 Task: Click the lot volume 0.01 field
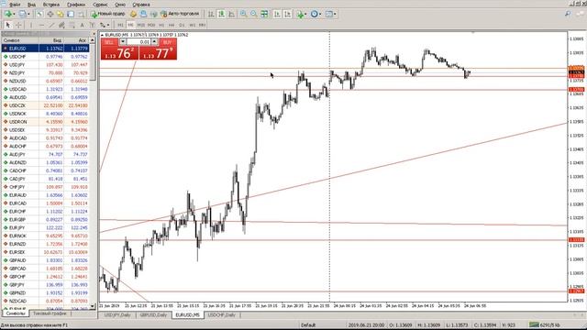point(138,42)
